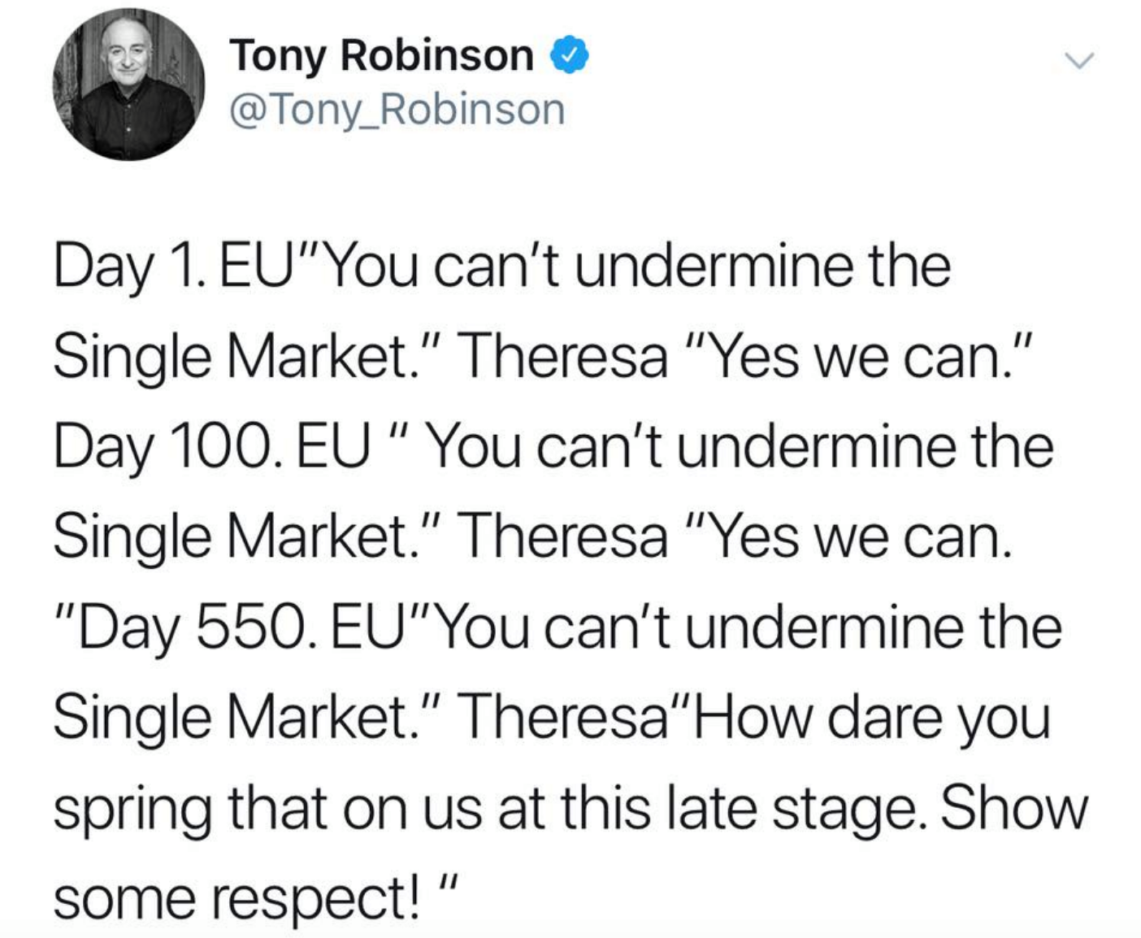Click the "Day 100." text in tweet

(x=168, y=448)
